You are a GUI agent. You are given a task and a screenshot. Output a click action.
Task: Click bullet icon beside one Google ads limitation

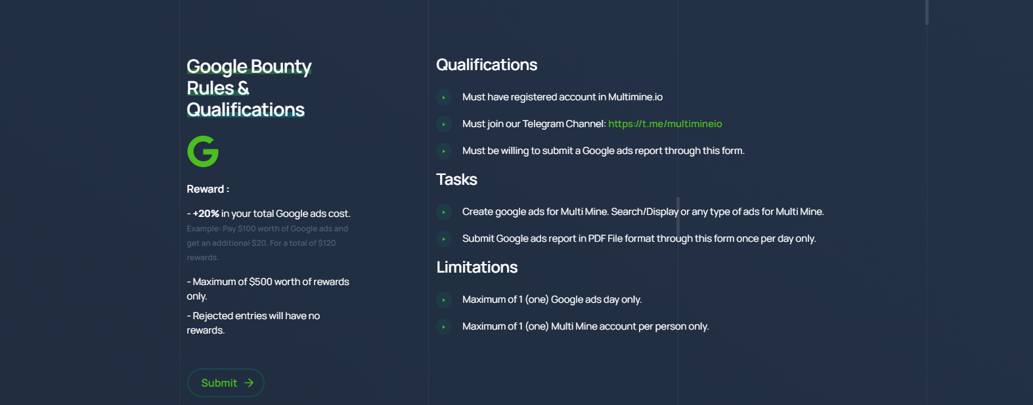point(444,300)
